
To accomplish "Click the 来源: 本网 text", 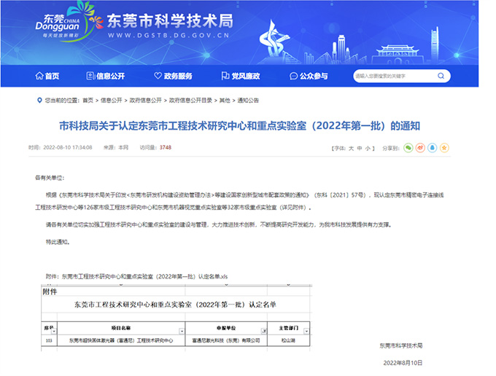I will point(116,147).
